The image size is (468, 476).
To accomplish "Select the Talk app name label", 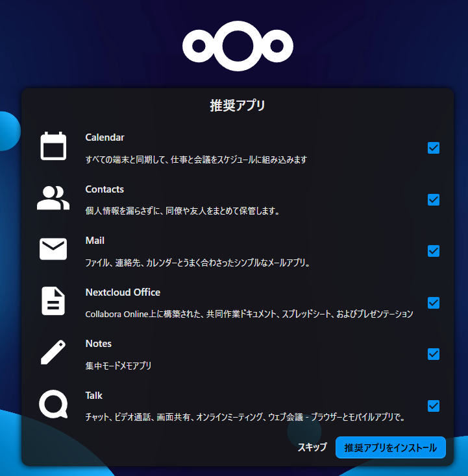I will pyautogui.click(x=94, y=396).
